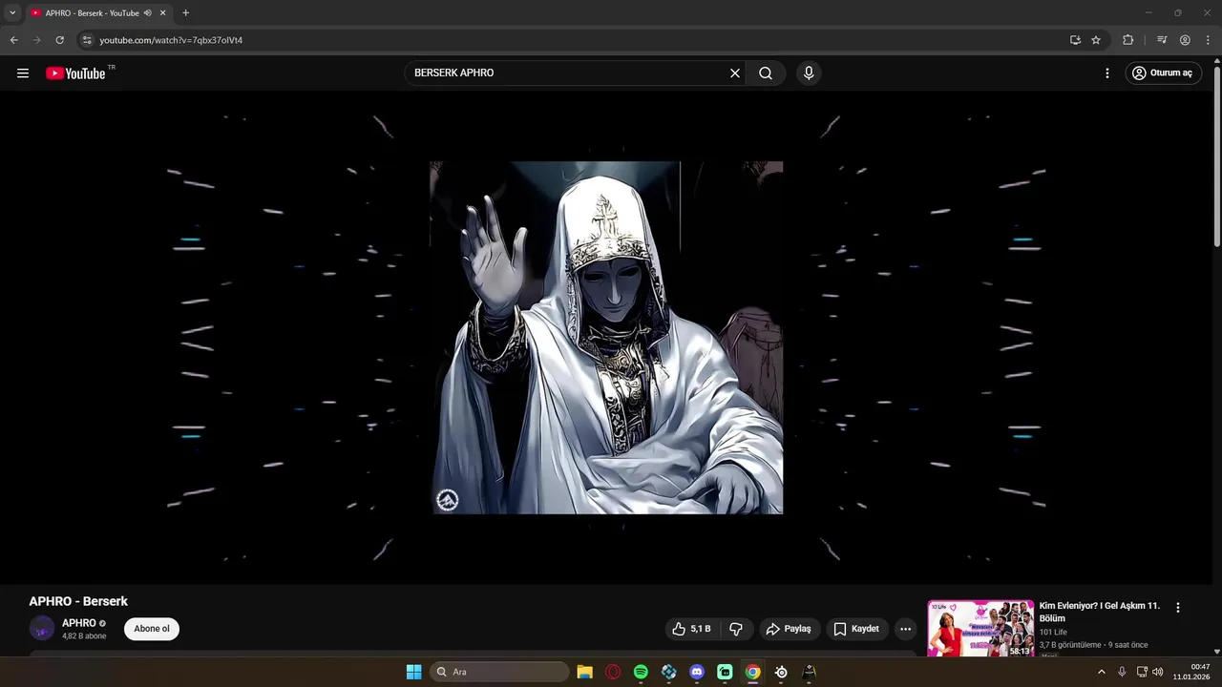Save the video with Kaydet
This screenshot has width=1222, height=687.
[856, 629]
